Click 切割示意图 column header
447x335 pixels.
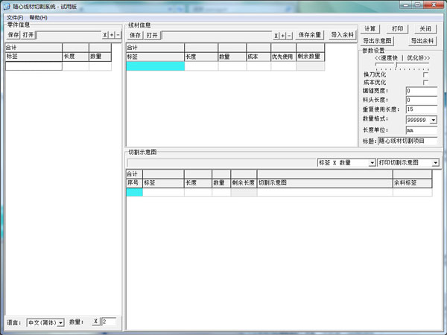(325, 183)
